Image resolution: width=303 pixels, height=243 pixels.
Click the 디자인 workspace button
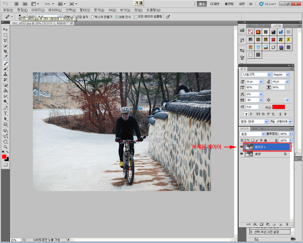click(215, 4)
